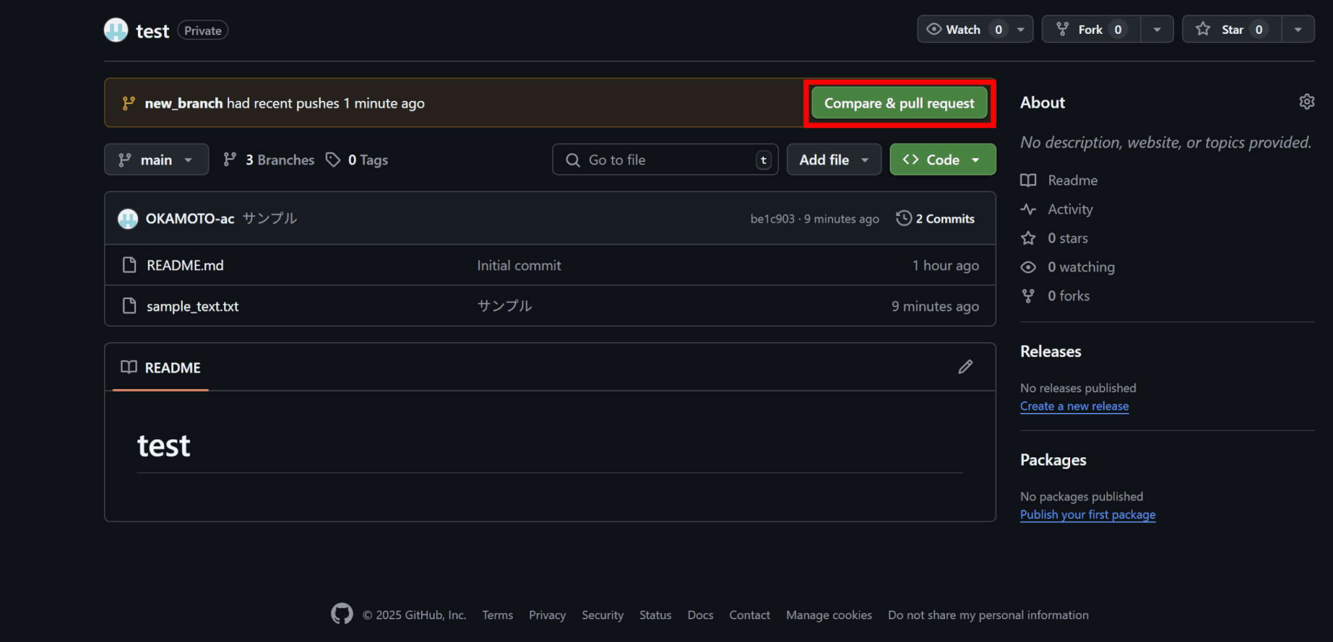
Task: Click the test repository name title
Action: [152, 31]
